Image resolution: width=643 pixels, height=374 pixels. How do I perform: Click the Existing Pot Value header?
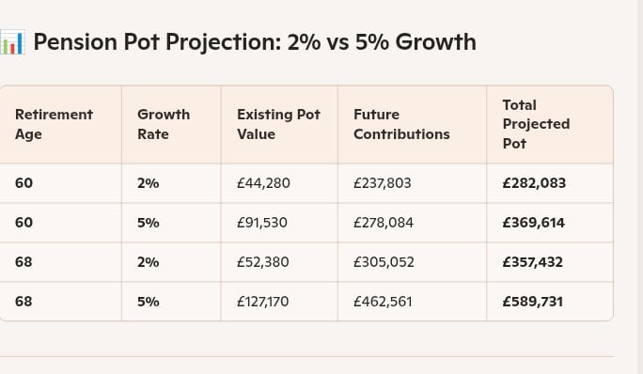278,124
